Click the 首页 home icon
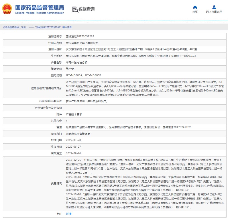 point(195,7)
